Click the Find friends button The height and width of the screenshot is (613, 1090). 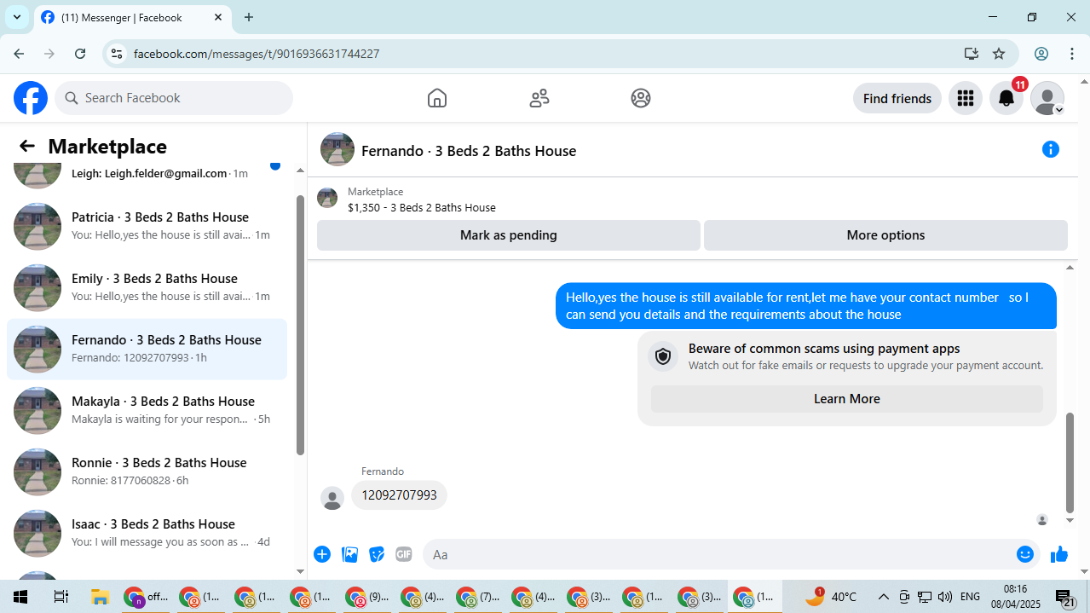[897, 98]
